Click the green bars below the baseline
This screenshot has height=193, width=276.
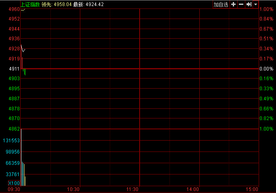click(25, 72)
